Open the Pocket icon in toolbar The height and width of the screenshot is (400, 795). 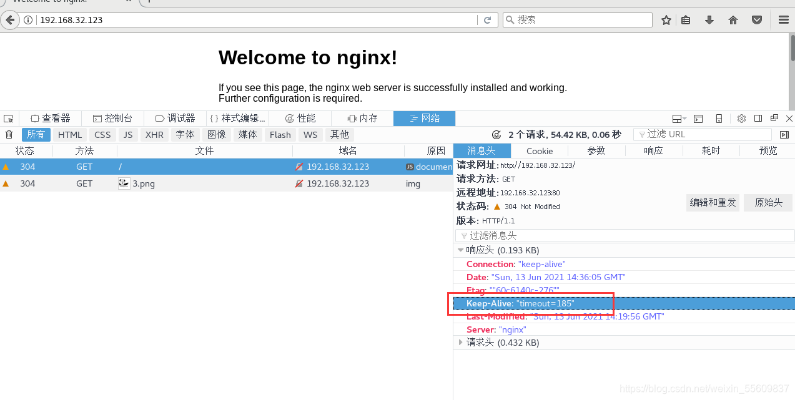pos(757,20)
